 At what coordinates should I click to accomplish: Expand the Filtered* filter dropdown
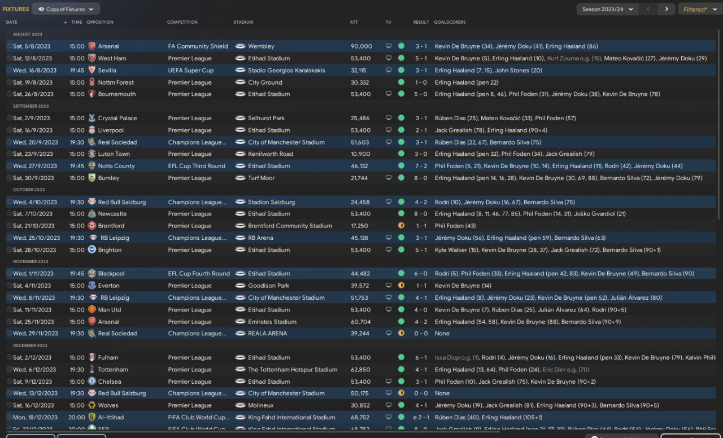click(x=699, y=9)
